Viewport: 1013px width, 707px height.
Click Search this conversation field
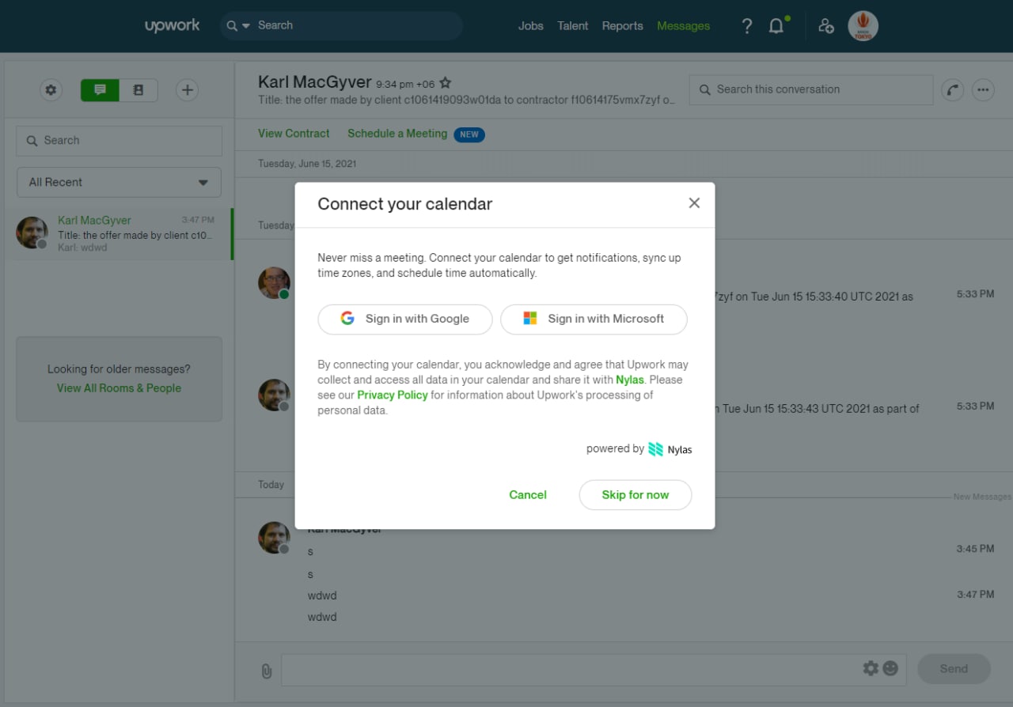(x=811, y=89)
